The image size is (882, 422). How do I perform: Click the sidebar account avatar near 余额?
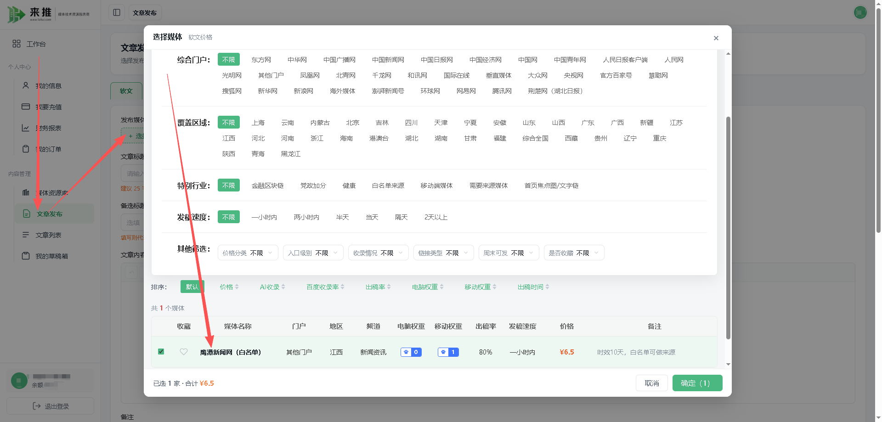pos(19,380)
